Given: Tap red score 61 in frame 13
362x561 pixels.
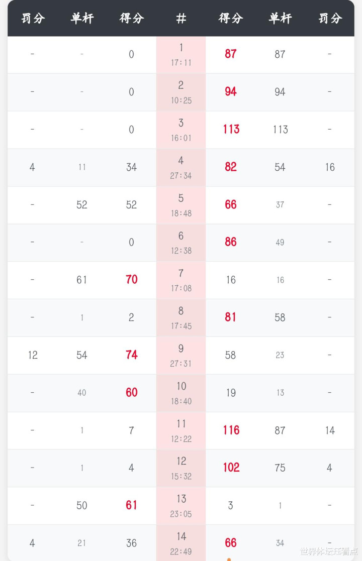Looking at the screenshot, I should [132, 505].
